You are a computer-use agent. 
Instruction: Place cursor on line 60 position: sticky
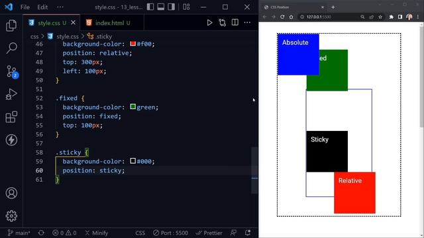tap(93, 171)
